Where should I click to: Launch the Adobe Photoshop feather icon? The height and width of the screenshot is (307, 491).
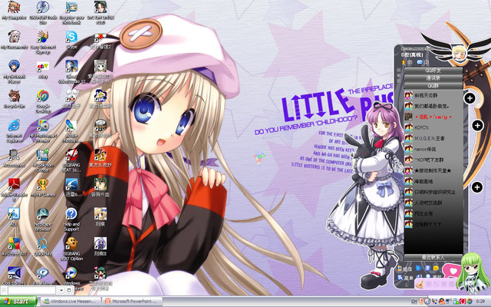[71, 130]
